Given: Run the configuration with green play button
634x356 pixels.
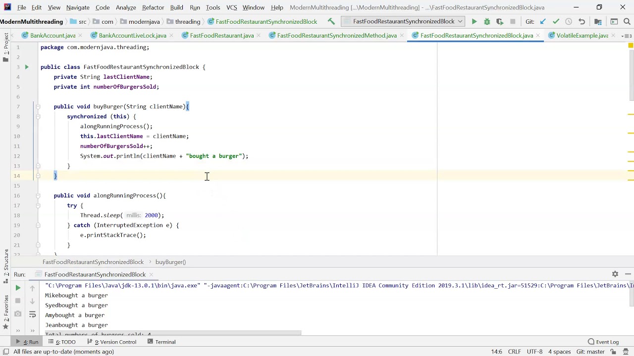Looking at the screenshot, I should [474, 22].
